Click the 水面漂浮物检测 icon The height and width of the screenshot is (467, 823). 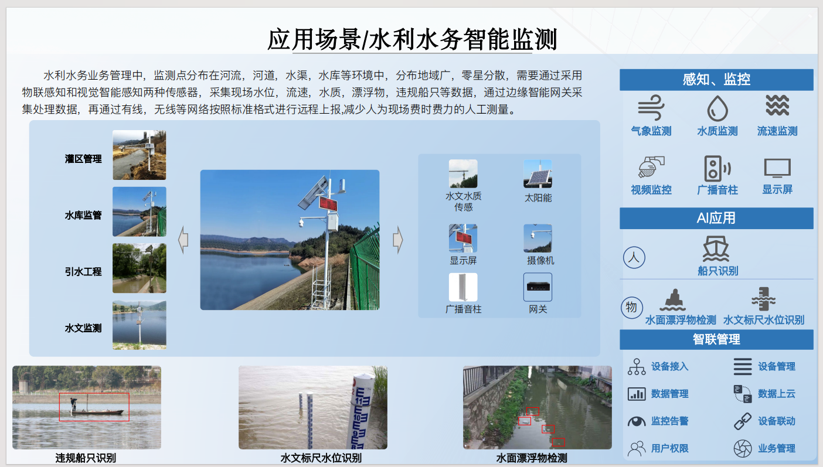tap(672, 300)
